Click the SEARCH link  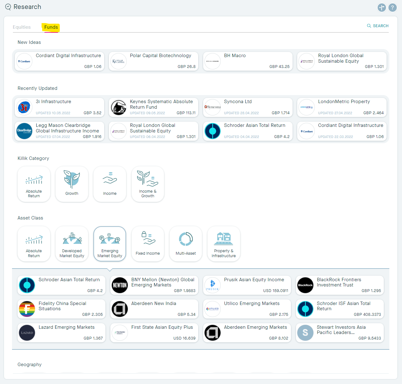click(x=378, y=26)
